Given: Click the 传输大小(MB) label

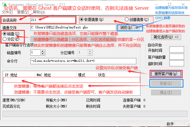Looking at the screenshot, I should coord(56,100).
